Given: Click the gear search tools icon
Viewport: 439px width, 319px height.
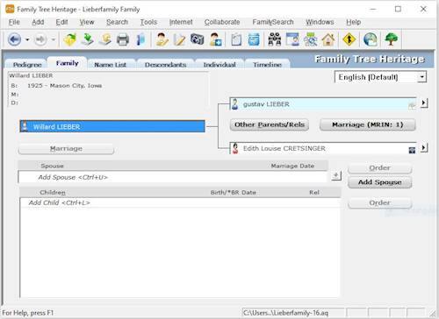Looking at the screenshot, I should pos(310,39).
